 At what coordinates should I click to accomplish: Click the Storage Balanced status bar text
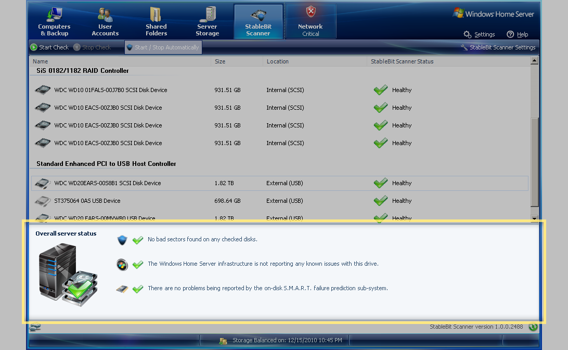[287, 340]
